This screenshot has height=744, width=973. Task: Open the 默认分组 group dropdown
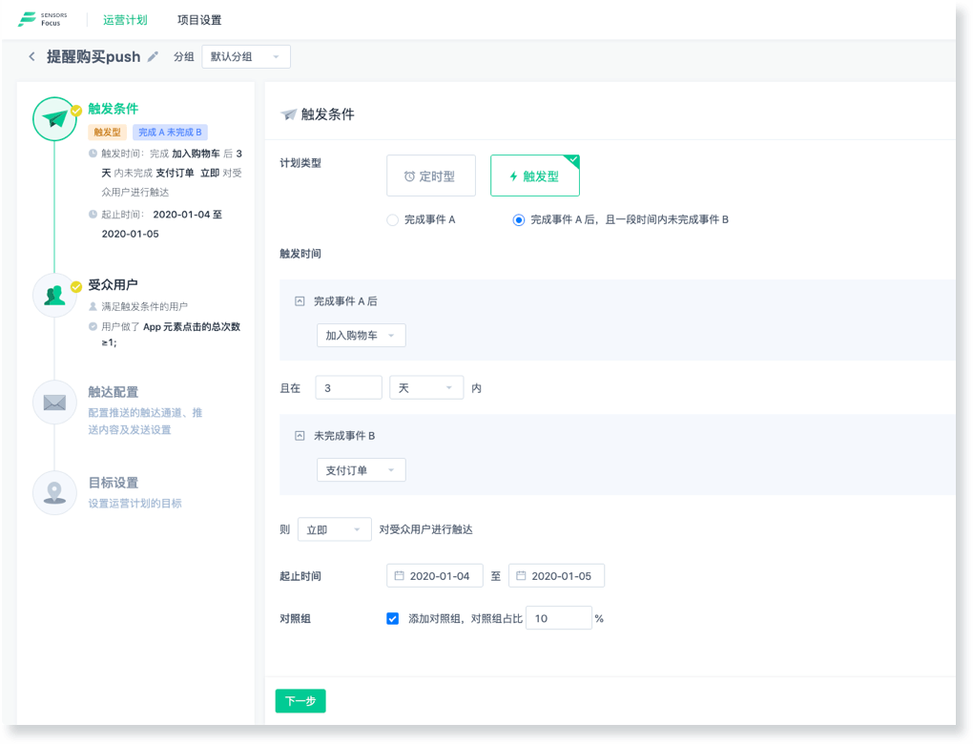[246, 57]
